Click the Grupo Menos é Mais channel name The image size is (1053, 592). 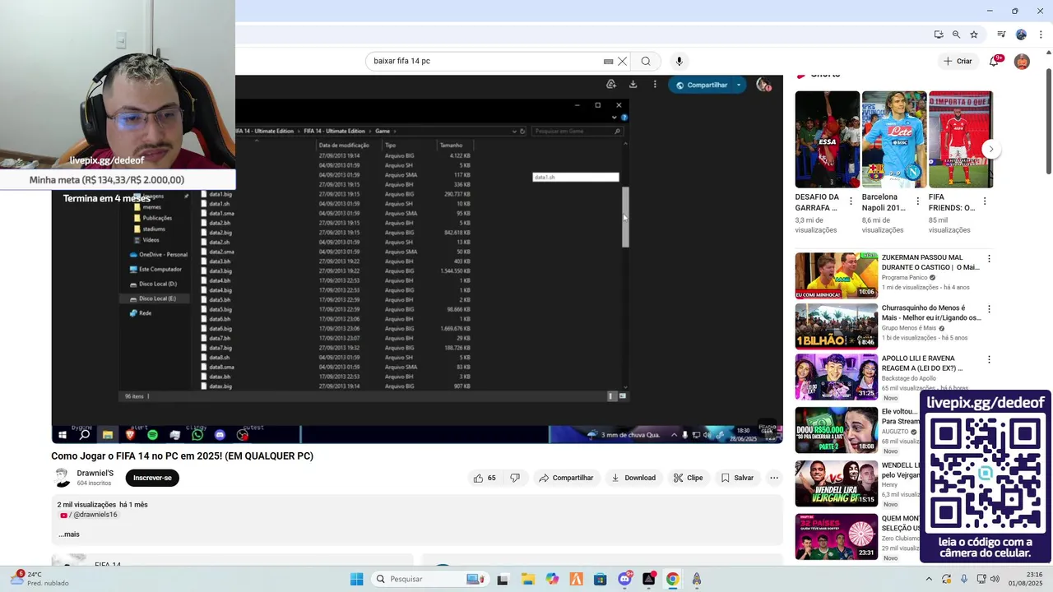click(909, 328)
